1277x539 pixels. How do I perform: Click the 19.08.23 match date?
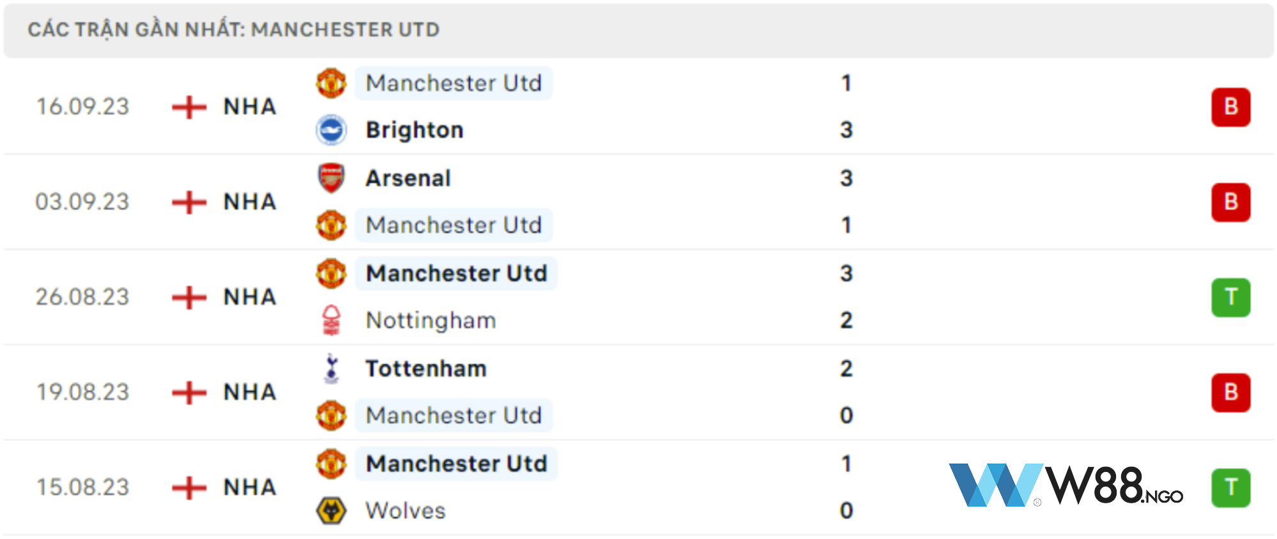(x=82, y=392)
